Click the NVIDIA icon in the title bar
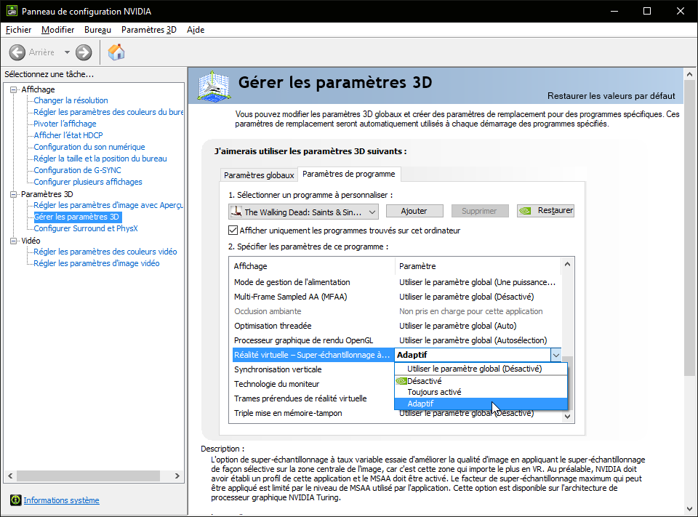This screenshot has height=517, width=698. 11,10
